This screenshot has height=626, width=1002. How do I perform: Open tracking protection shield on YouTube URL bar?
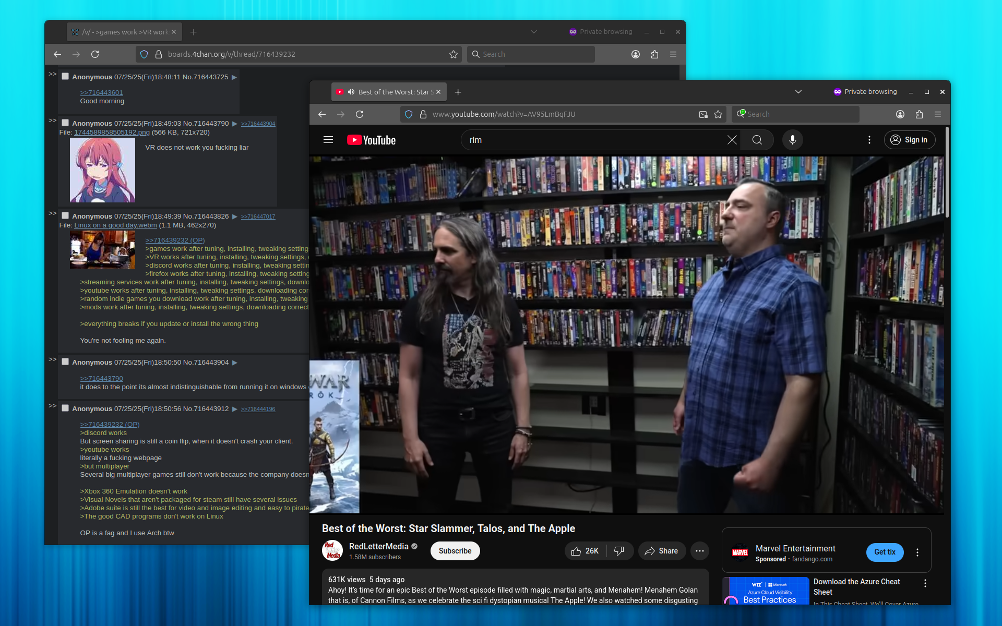(409, 114)
